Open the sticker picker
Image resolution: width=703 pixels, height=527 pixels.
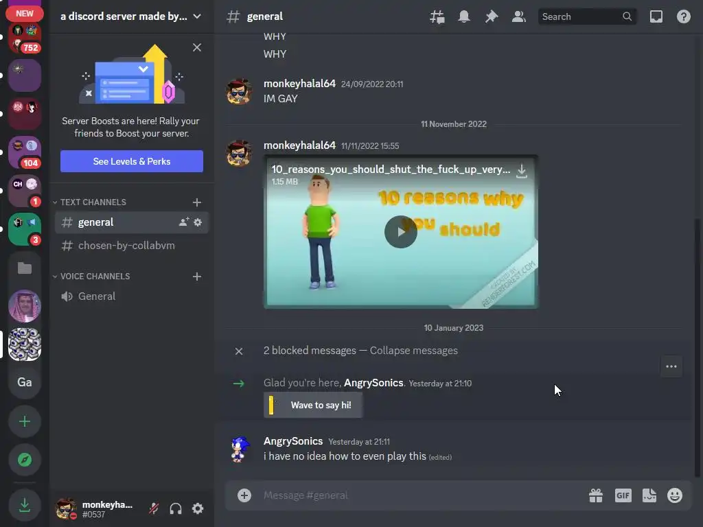tap(649, 495)
